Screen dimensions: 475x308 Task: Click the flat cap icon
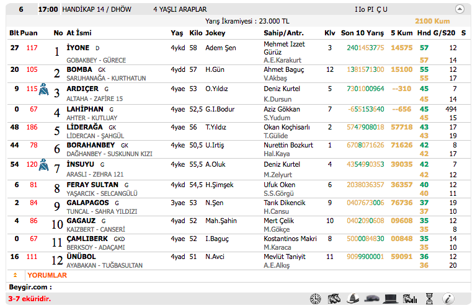pos(371,299)
